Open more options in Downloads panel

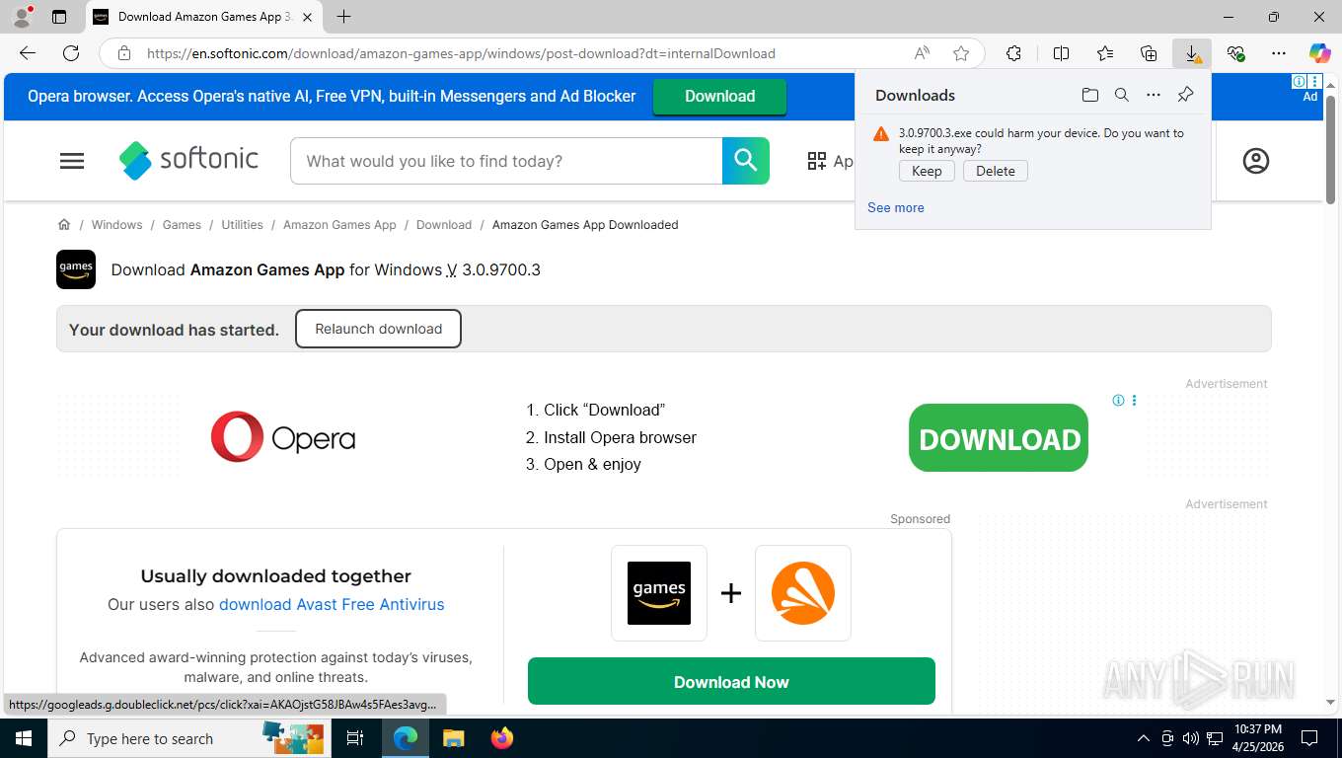point(1154,95)
